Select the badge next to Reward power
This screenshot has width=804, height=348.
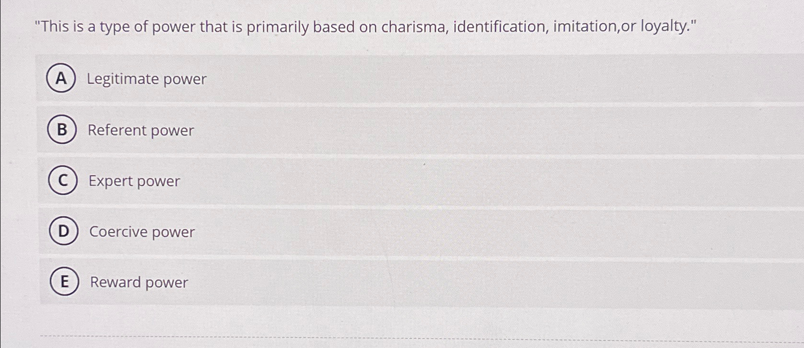(x=65, y=282)
